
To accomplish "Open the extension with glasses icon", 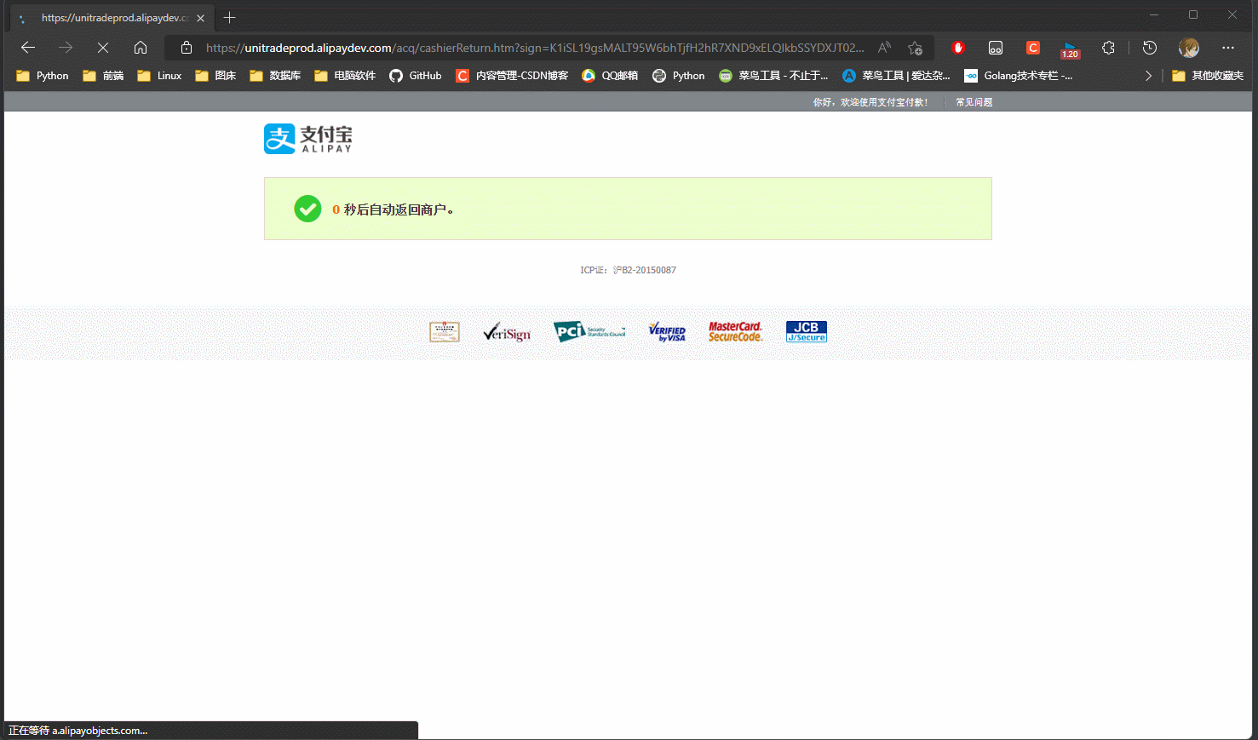I will 996,48.
